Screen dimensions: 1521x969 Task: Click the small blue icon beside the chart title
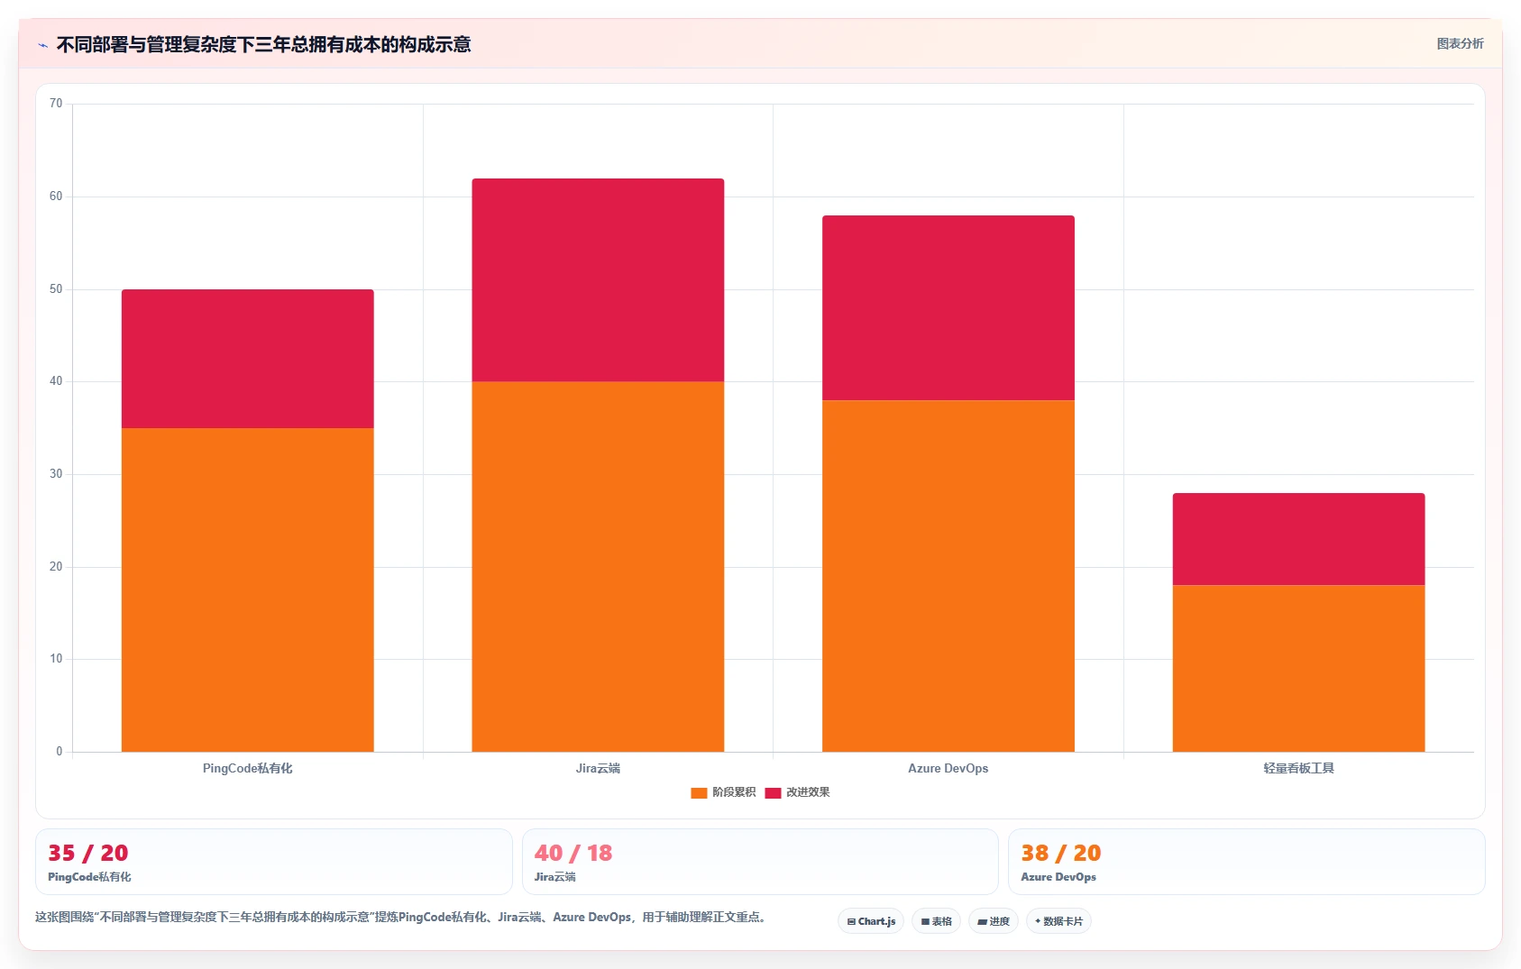click(42, 45)
